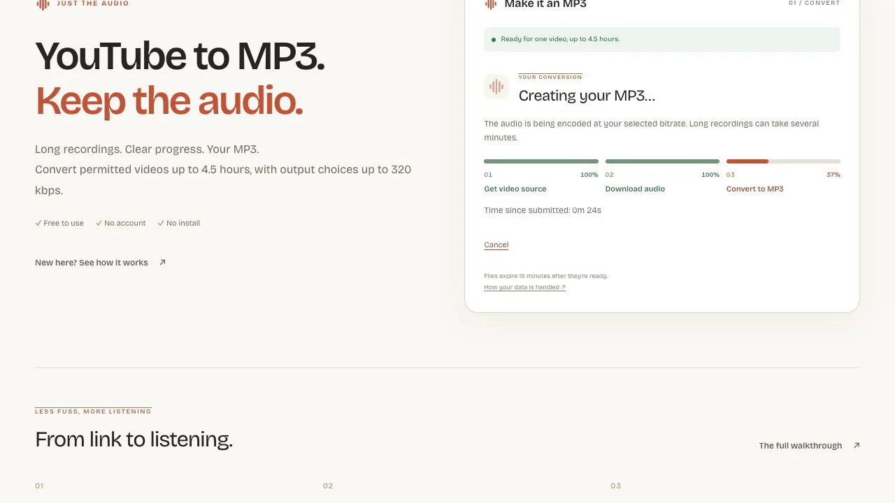
Task: Click the 100% value for step 02
Action: click(x=710, y=175)
